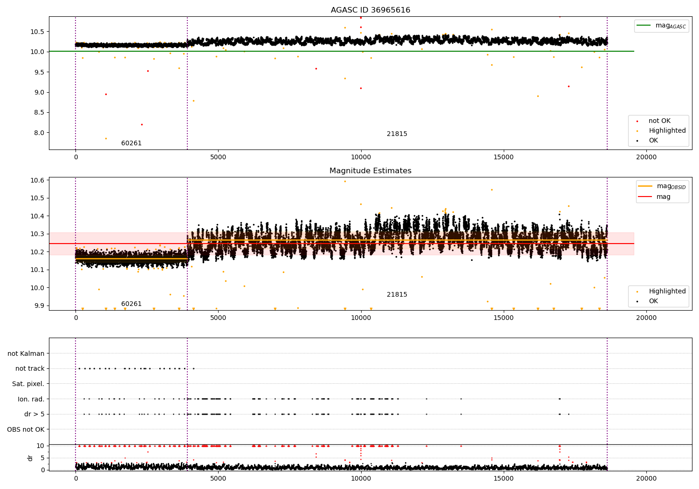Click the 21815 obsid label in top plot
Viewport: 699px width, 489px height.
[397, 134]
